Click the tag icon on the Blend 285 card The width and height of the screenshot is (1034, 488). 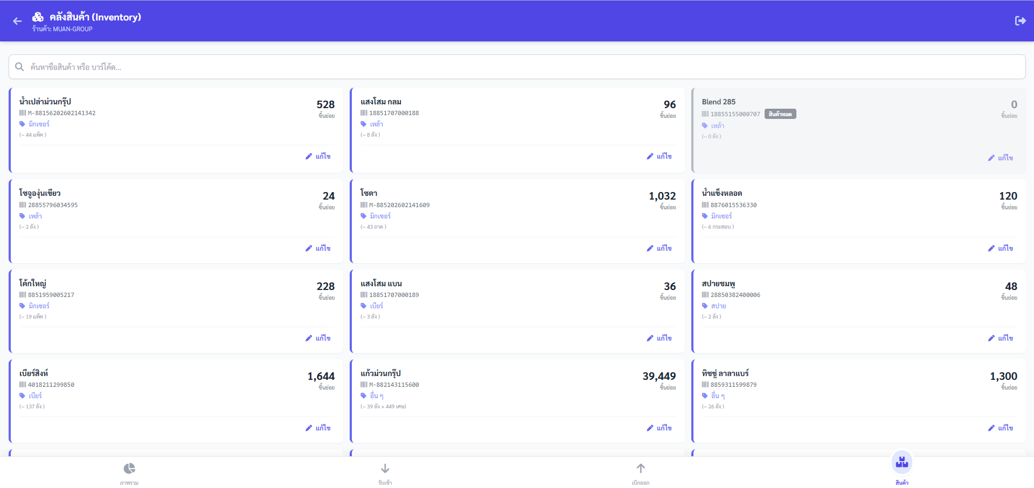click(705, 126)
